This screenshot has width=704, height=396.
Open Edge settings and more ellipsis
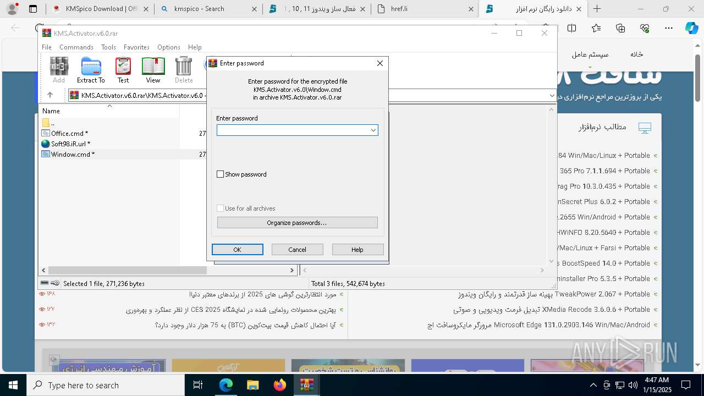(x=669, y=28)
